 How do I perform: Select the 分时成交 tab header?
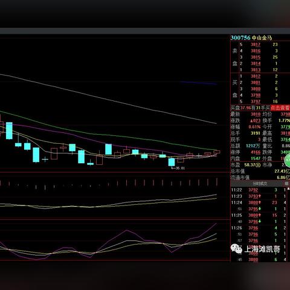click(260, 184)
